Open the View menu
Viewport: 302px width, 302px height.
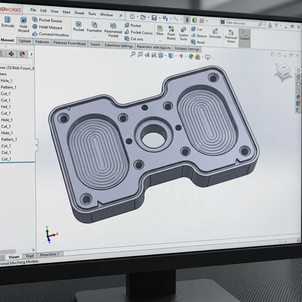click(55, 11)
